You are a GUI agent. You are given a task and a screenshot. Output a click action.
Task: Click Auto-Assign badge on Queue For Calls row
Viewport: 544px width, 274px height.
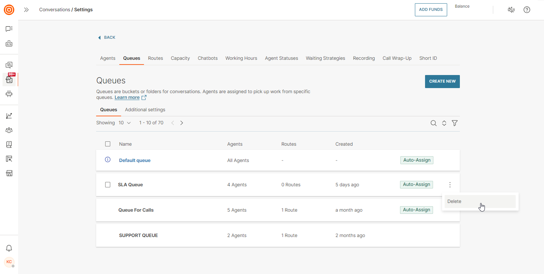point(416,210)
